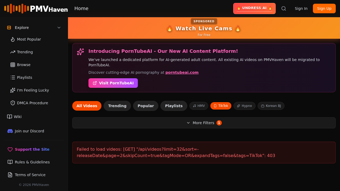Click the Explore film icon

pyautogui.click(x=9, y=28)
